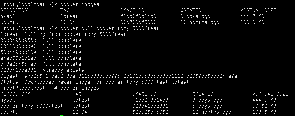Click mysql repository in the top table
The width and height of the screenshot is (295, 116).
[8, 16]
